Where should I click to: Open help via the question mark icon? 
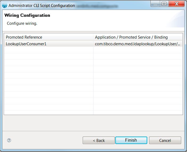tap(9, 140)
